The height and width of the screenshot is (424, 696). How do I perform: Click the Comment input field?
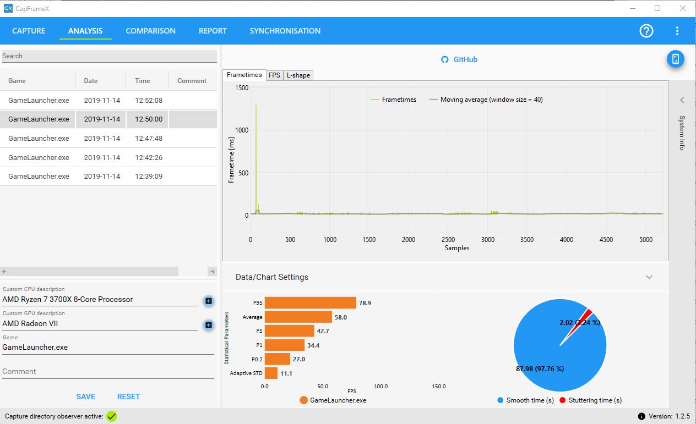108,372
